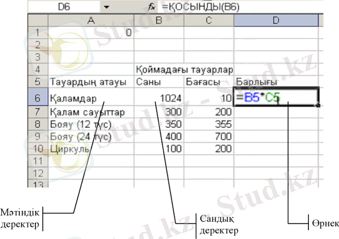Select row 6 header

(x=38, y=96)
